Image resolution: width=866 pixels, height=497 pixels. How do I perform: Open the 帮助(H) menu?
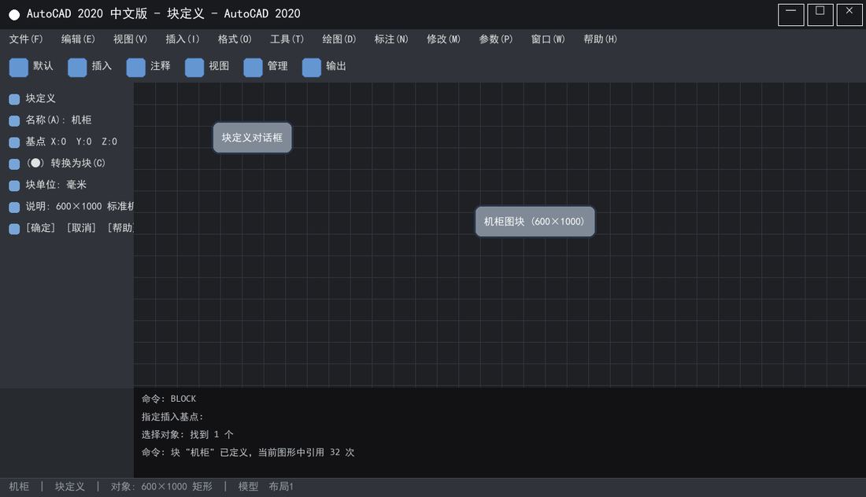point(600,39)
